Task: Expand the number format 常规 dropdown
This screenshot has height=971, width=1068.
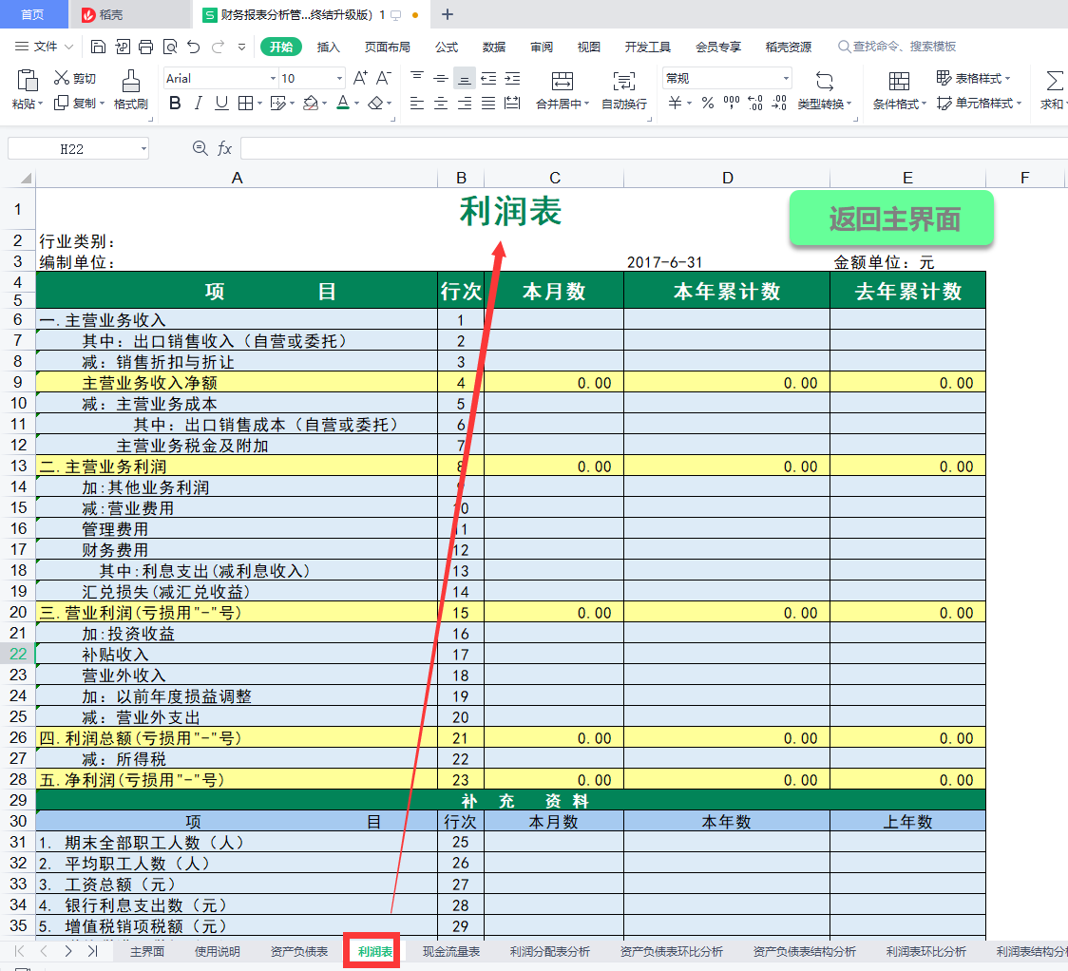Action: [x=786, y=79]
